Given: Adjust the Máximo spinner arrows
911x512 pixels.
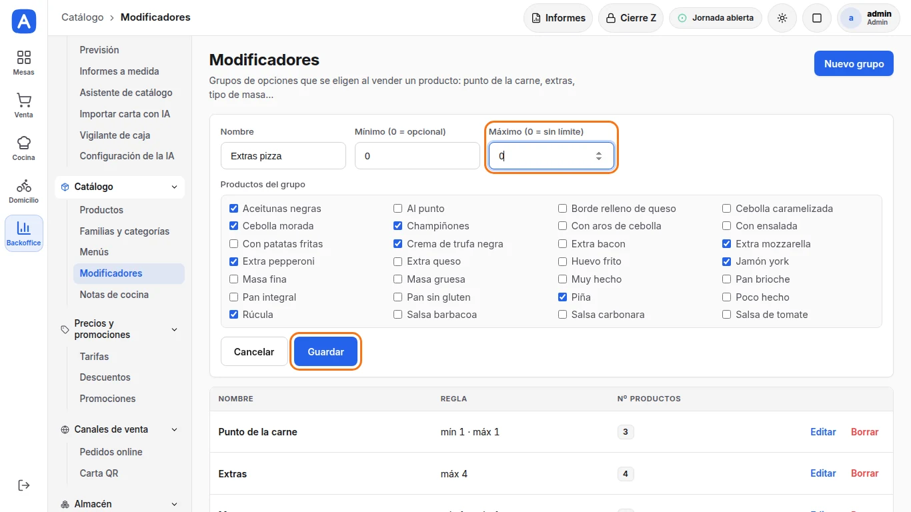Looking at the screenshot, I should click(x=598, y=156).
